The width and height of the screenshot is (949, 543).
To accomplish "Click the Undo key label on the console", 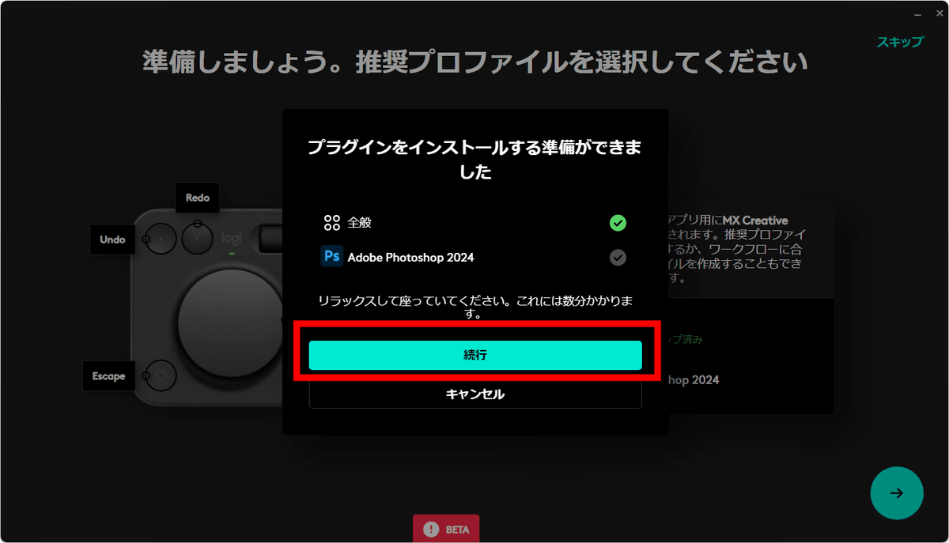I will click(112, 239).
